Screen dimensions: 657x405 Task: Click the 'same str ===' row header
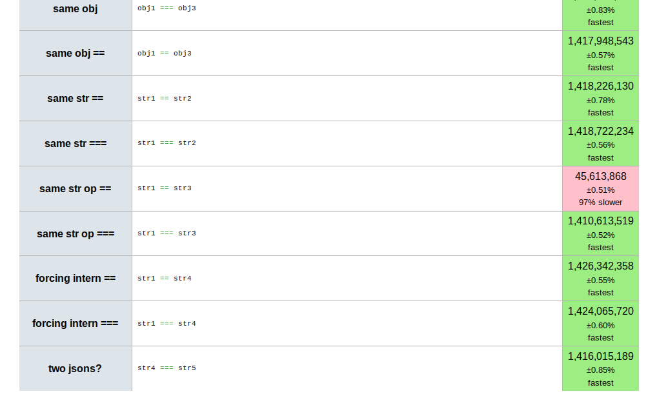[76, 144]
